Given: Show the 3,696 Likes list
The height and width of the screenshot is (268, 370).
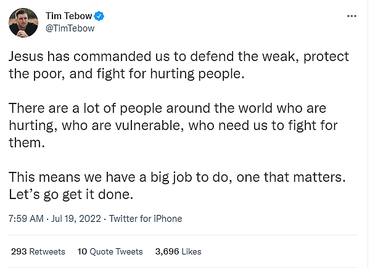Looking at the screenshot, I should click(x=178, y=251).
